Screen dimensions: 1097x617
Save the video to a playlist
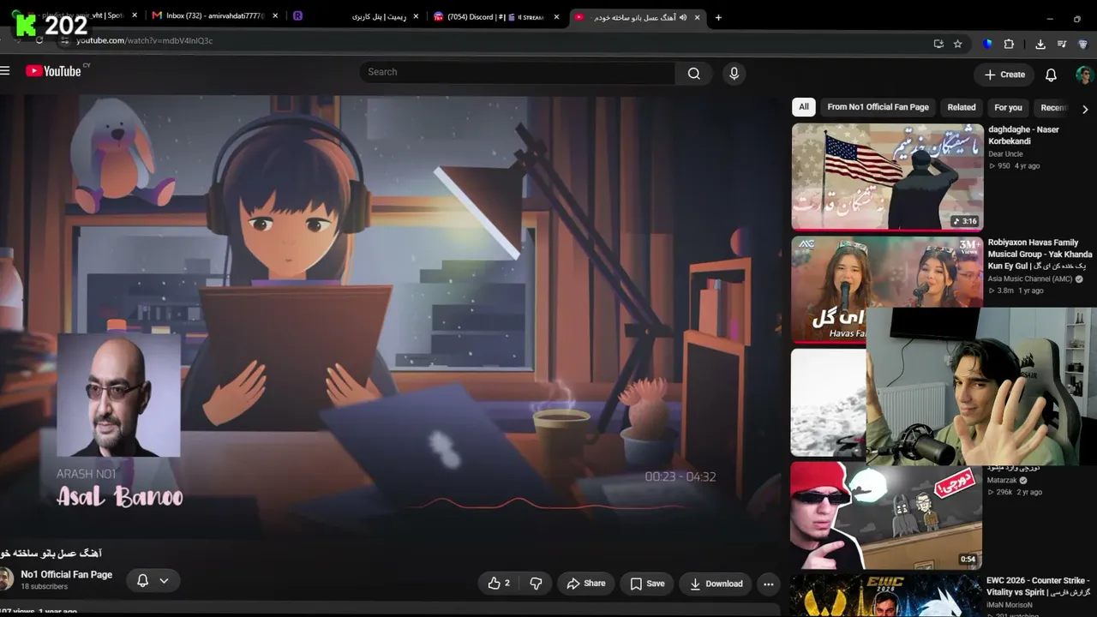pyautogui.click(x=647, y=584)
